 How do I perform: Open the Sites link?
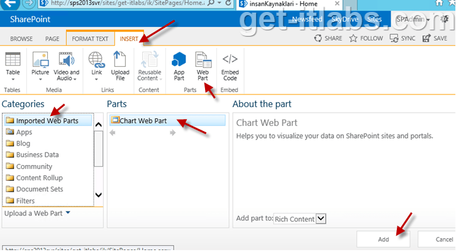click(374, 20)
